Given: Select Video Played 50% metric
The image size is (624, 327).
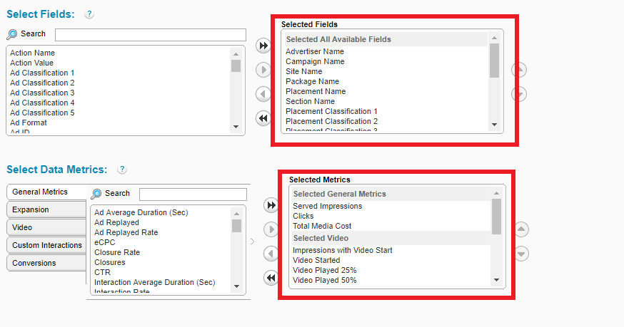Looking at the screenshot, I should coord(324,280).
